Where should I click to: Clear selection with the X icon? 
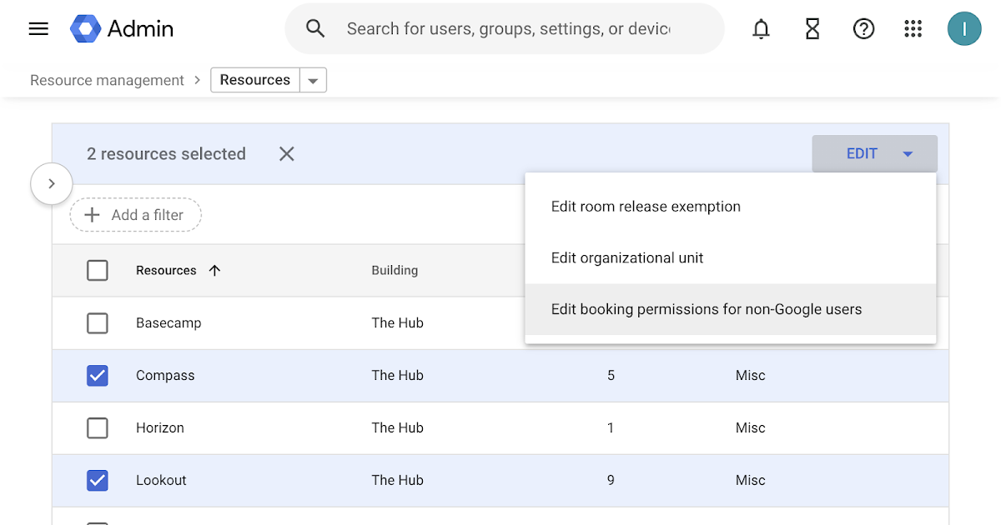(286, 153)
